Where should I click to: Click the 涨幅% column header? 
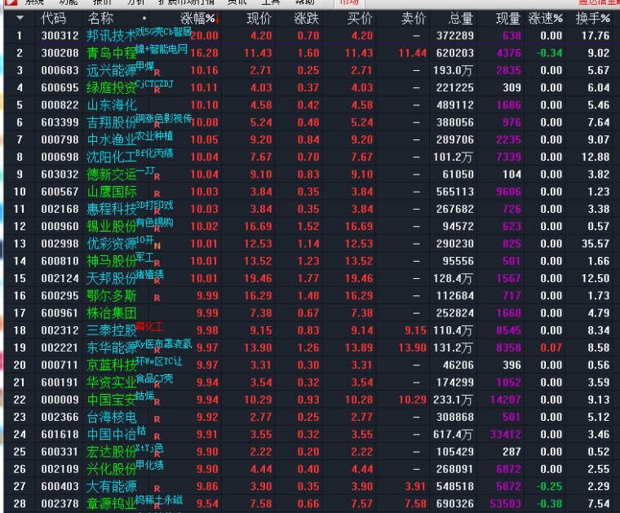[197, 18]
